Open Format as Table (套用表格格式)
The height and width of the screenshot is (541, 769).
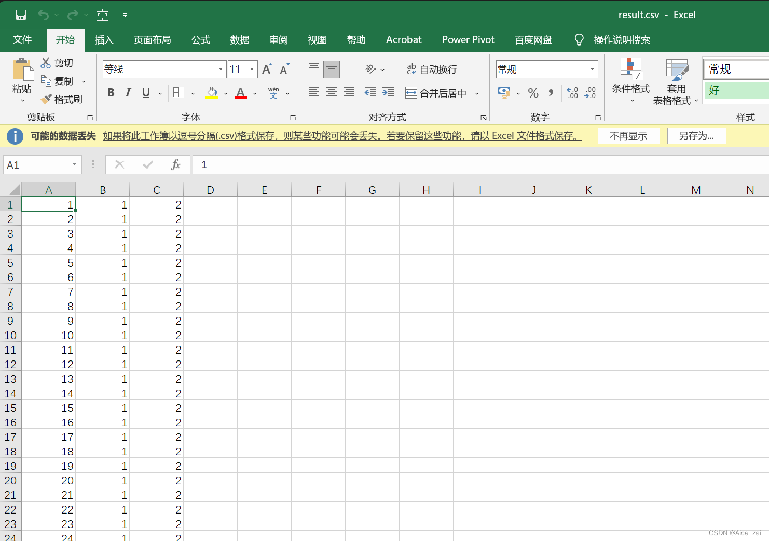tap(676, 81)
